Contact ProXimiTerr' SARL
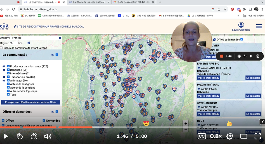This screenshot has height=144, width=265. 253,96
